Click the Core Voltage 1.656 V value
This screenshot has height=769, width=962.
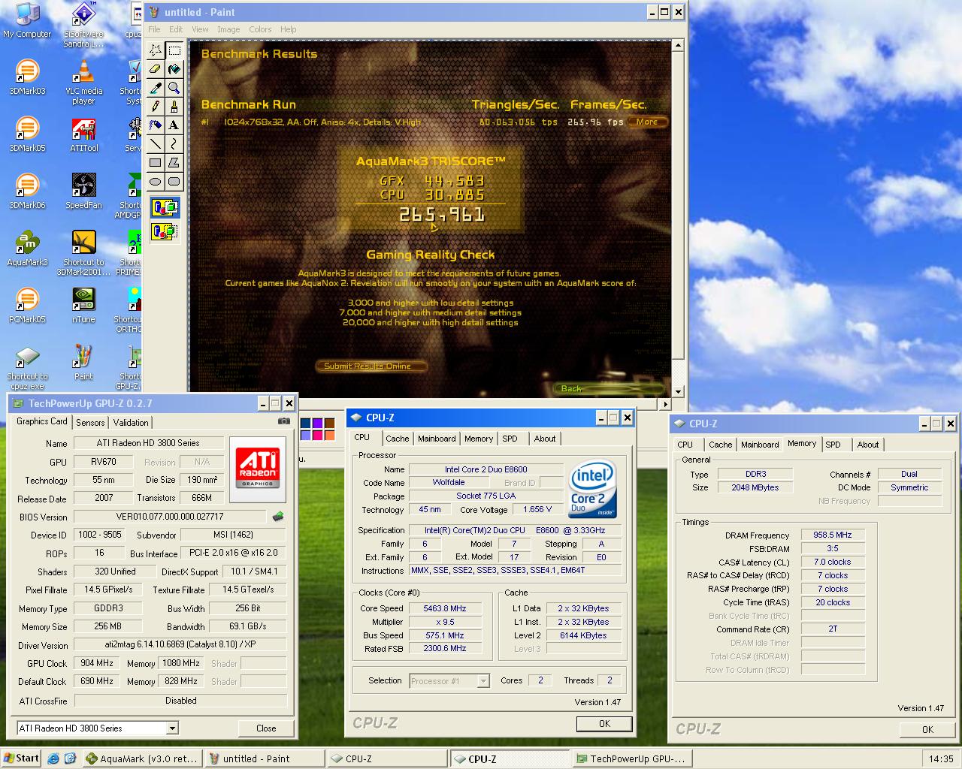point(538,509)
